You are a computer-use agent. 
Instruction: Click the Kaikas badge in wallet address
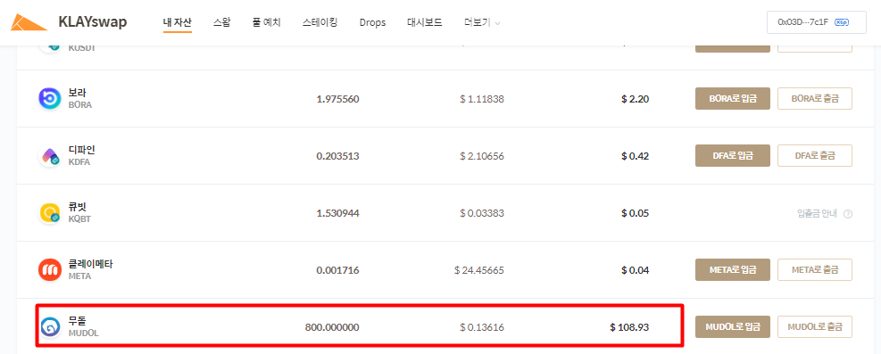(842, 22)
